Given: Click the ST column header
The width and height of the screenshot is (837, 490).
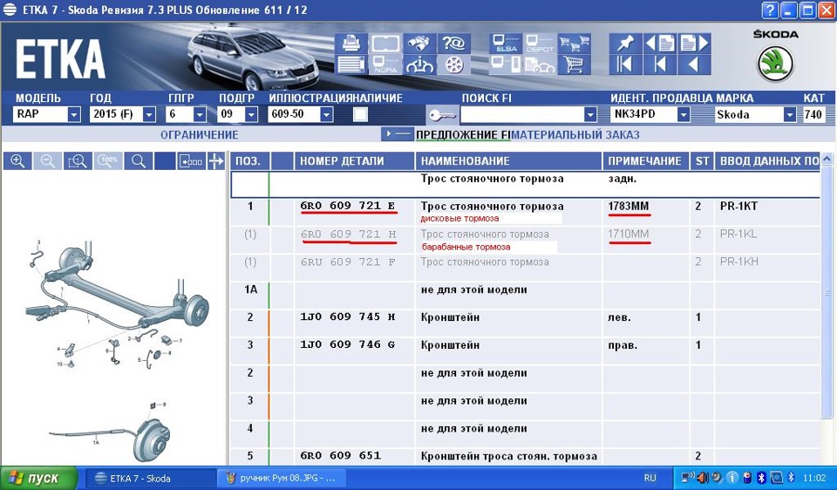Looking at the screenshot, I should 702,161.
